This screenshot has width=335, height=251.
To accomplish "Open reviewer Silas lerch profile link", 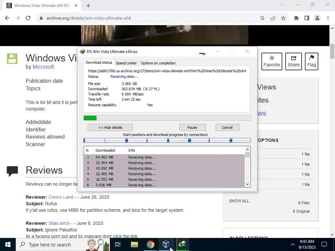I will 59,223.
